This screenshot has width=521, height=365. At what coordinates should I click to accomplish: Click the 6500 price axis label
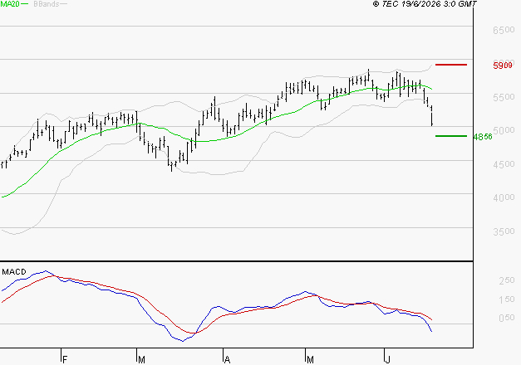point(504,30)
